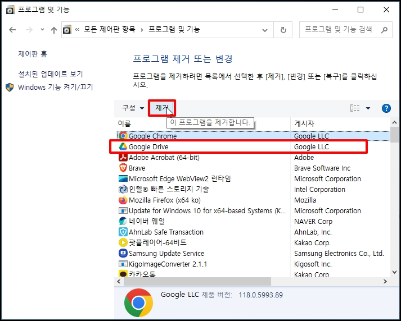The width and height of the screenshot is (401, 321).
Task: Click the vertical scrollbar up arrow
Action: (x=394, y=123)
